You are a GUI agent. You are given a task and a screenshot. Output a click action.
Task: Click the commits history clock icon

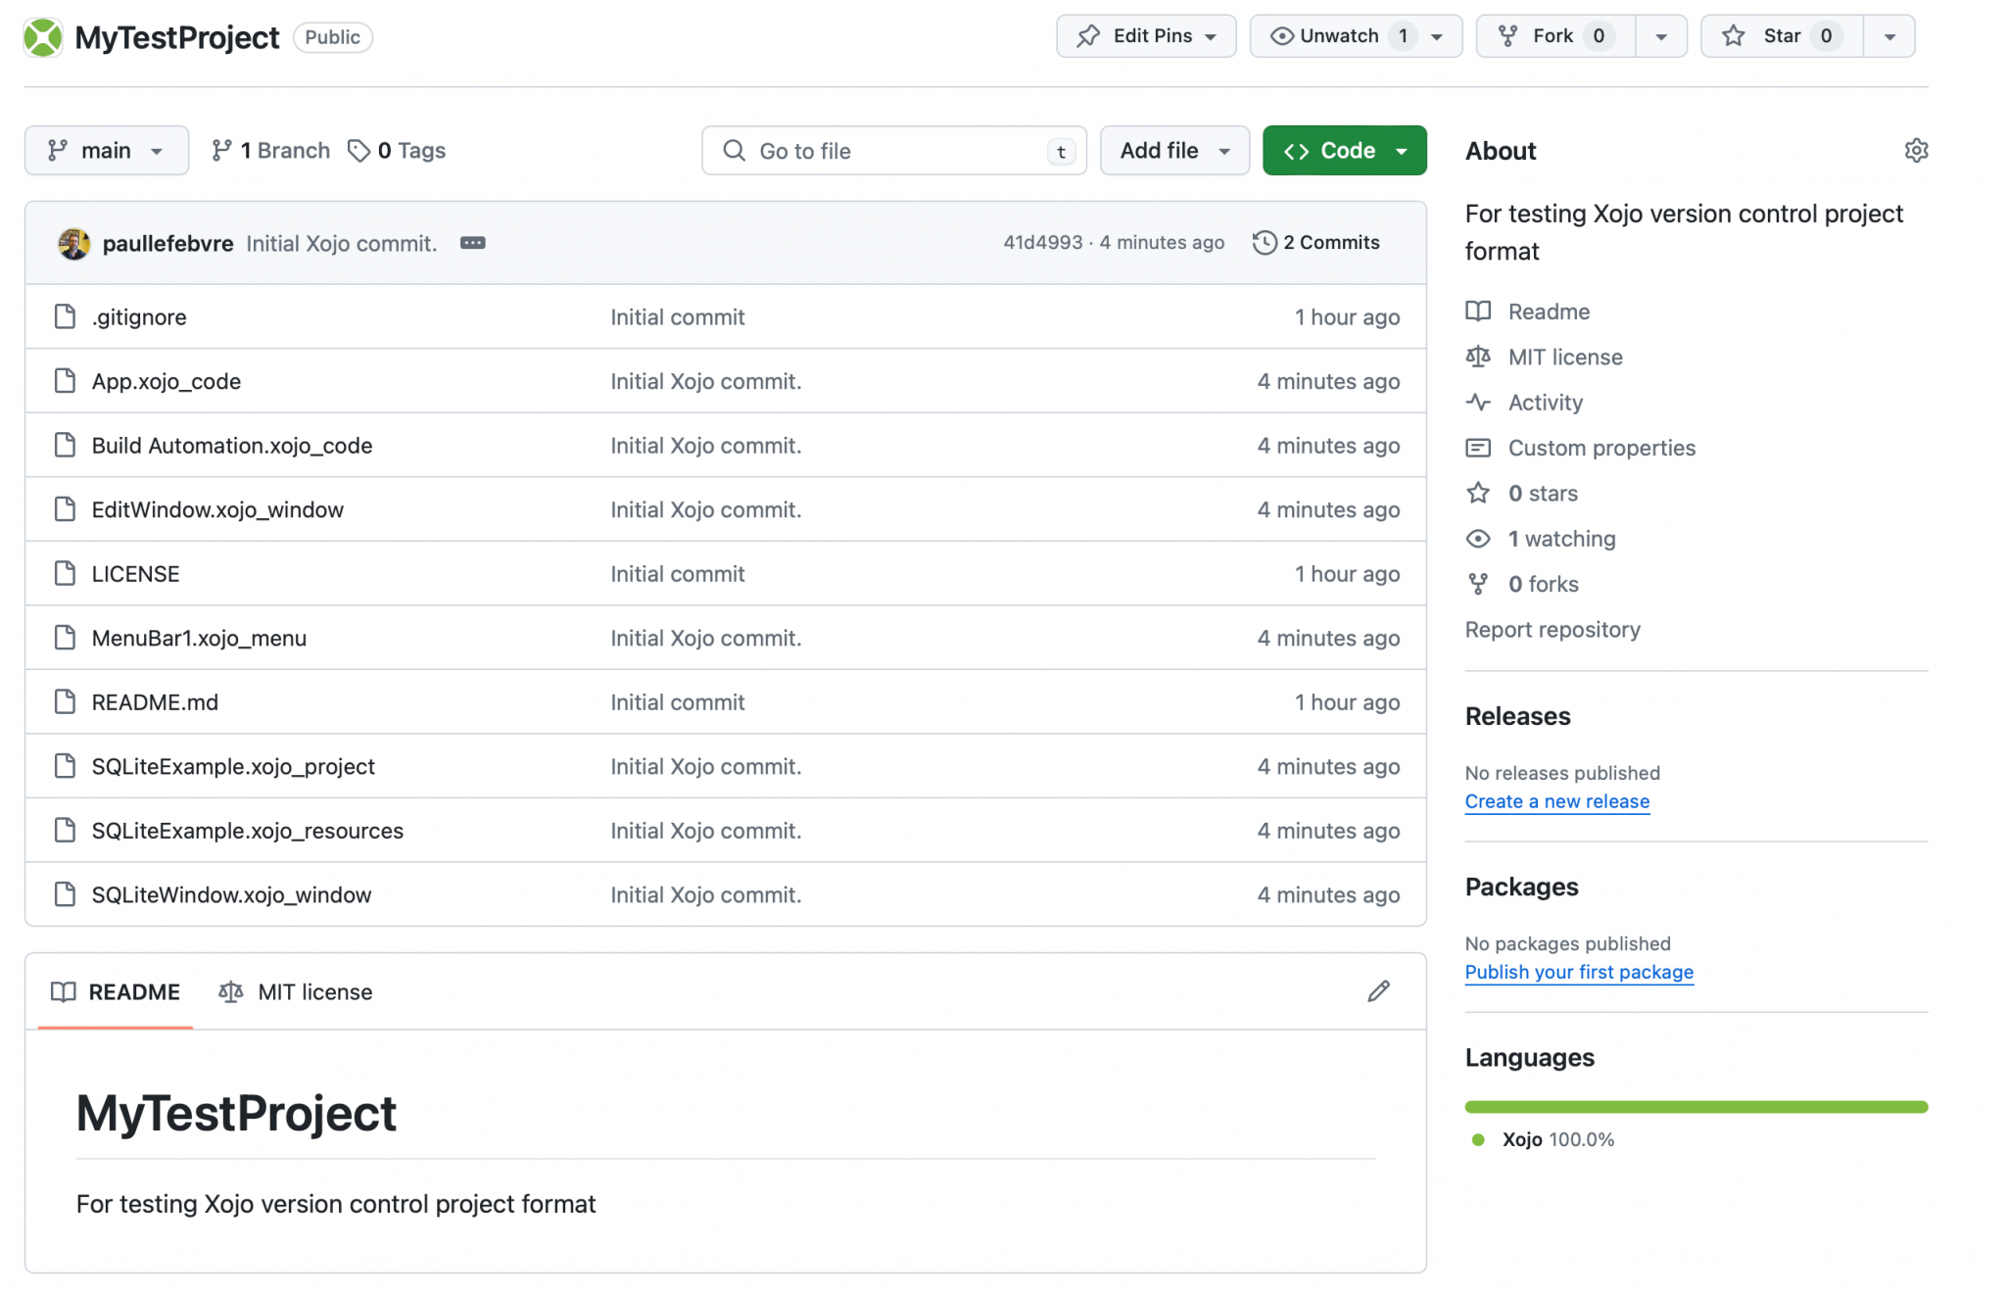(1265, 242)
